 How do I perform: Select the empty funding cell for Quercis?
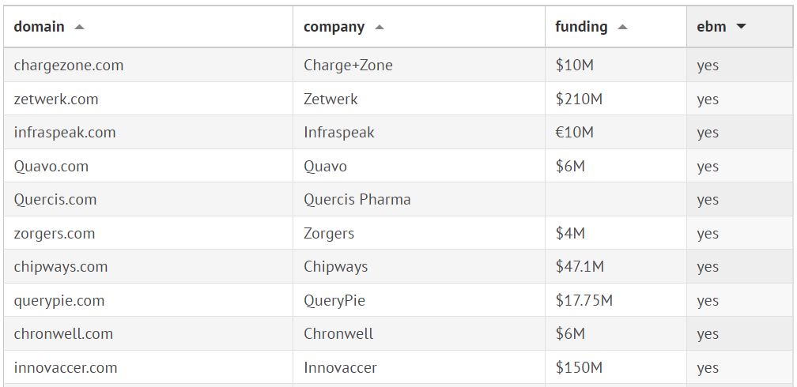tap(615, 200)
